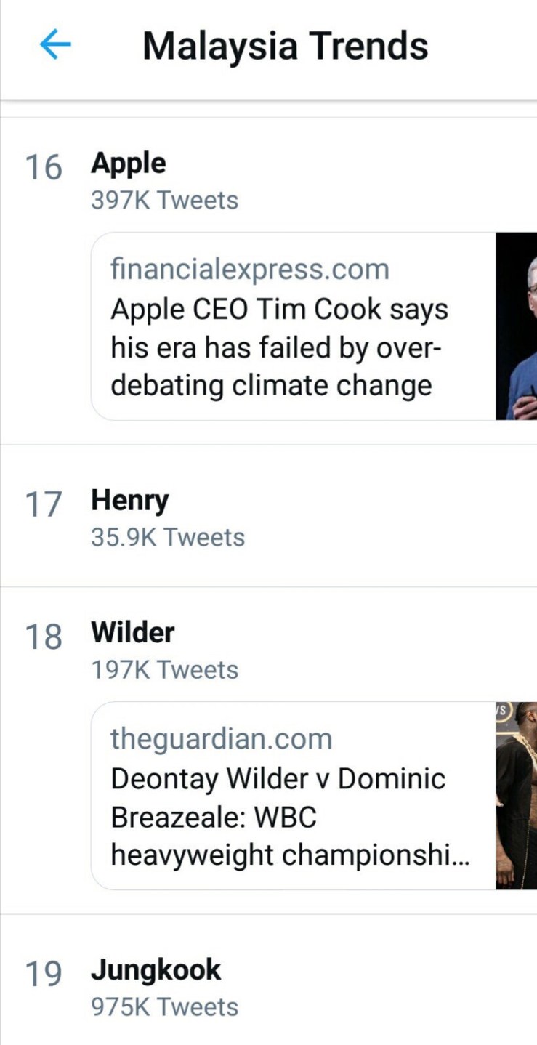
Task: Click the boxing article thumbnail image
Action: (x=517, y=796)
